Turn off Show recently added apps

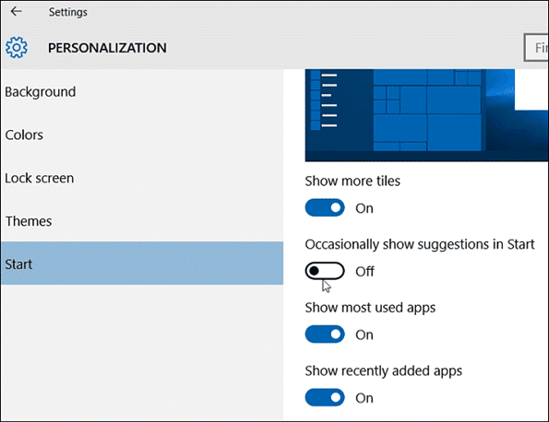(x=325, y=397)
